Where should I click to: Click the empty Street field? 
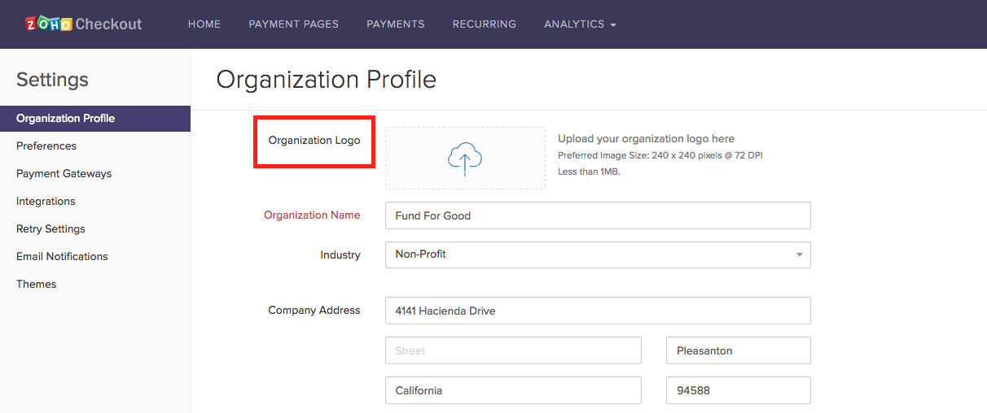pyautogui.click(x=513, y=350)
